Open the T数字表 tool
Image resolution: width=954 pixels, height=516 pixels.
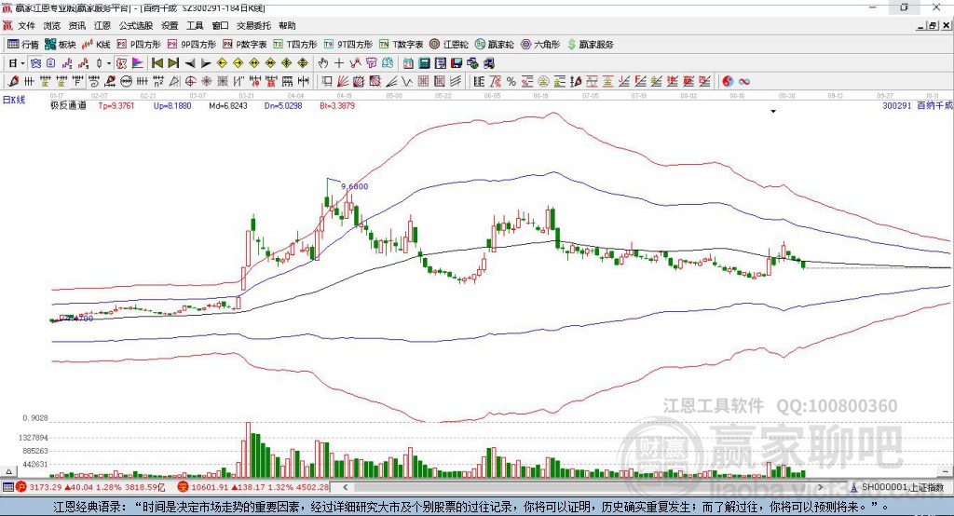[x=401, y=45]
